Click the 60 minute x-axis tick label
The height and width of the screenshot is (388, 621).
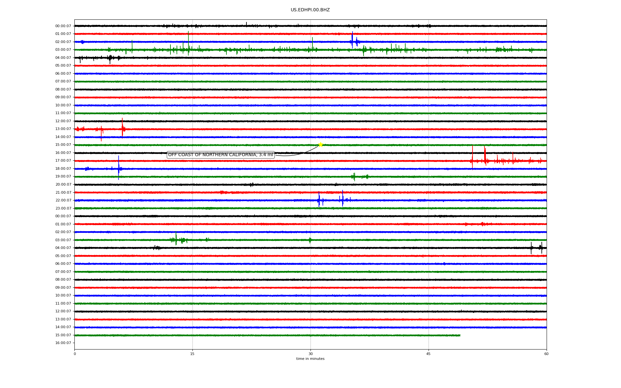click(x=546, y=354)
